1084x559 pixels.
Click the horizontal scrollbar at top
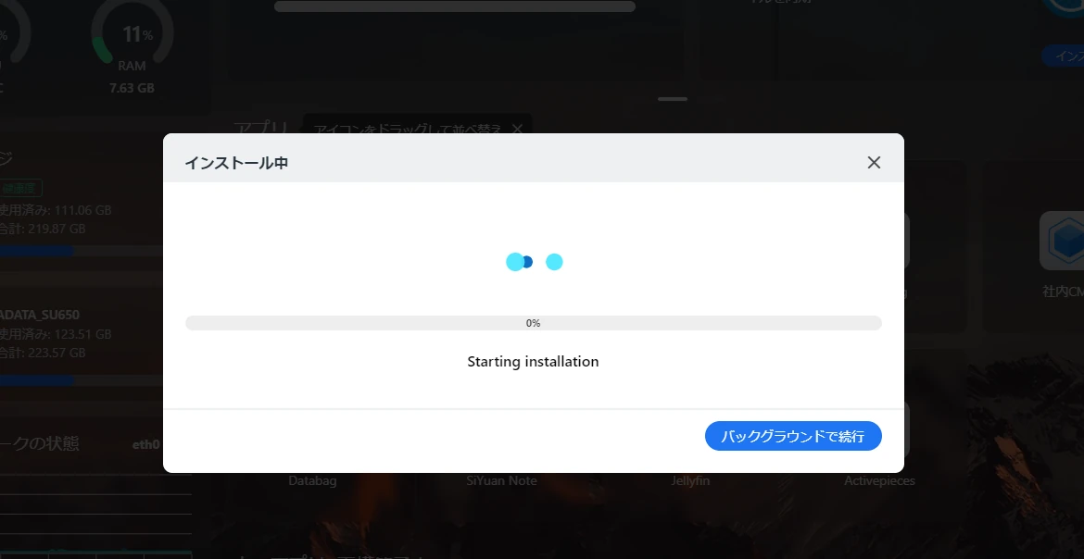[454, 6]
